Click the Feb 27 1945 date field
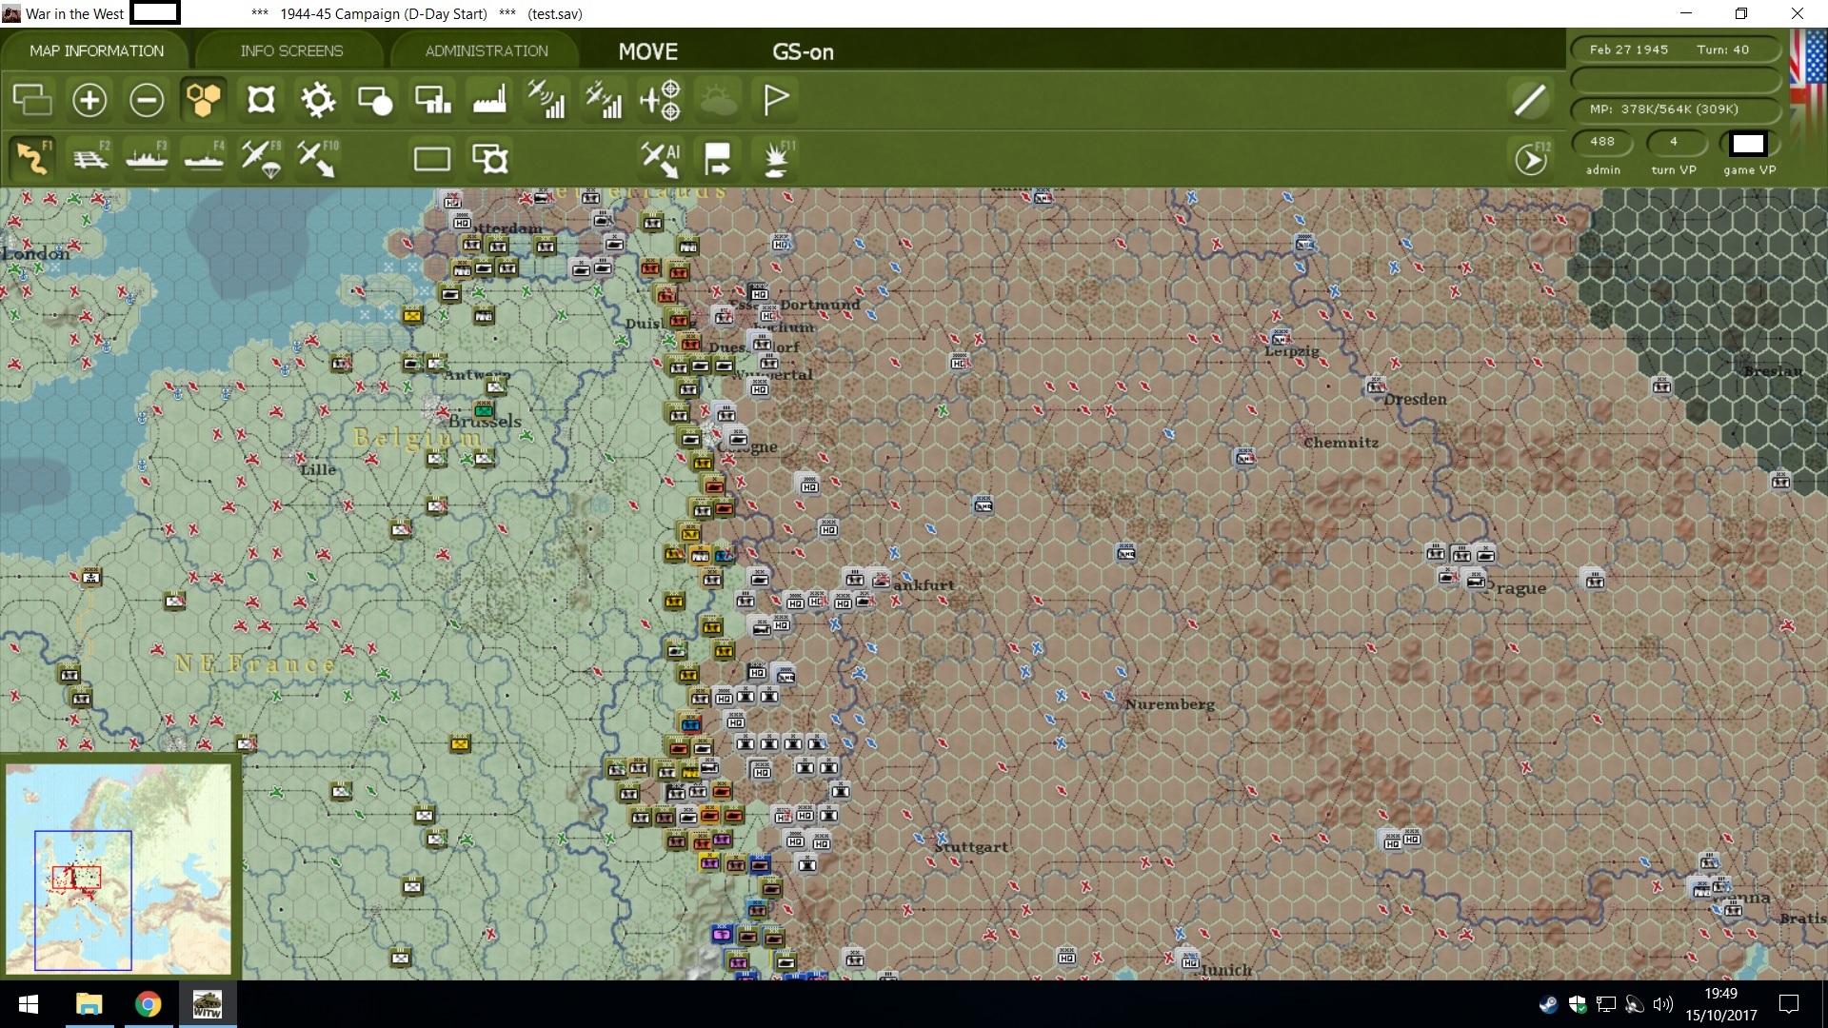Image resolution: width=1828 pixels, height=1028 pixels. tap(1629, 49)
